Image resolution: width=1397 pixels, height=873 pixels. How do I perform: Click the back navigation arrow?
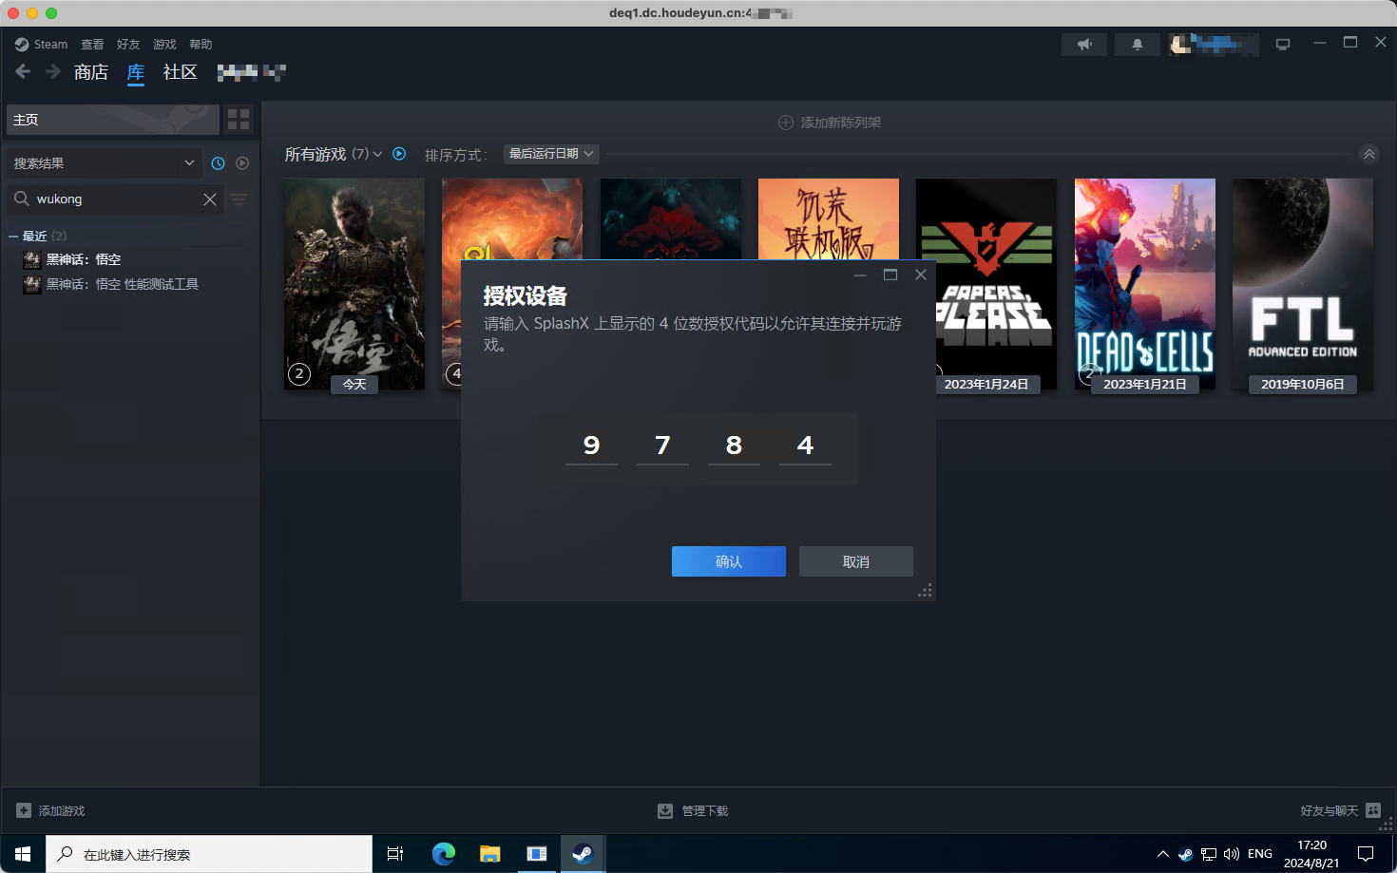point(23,71)
